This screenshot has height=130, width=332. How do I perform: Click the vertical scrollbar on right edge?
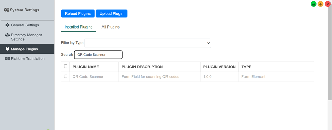[x=330, y=53]
